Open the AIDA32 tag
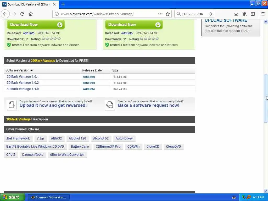The height and width of the screenshot is (201, 268). [57, 138]
